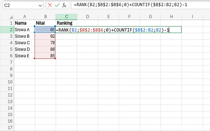Screen dimensions: 210x131
Task: Select the 'Siswa B' cell
Action: point(24,36)
